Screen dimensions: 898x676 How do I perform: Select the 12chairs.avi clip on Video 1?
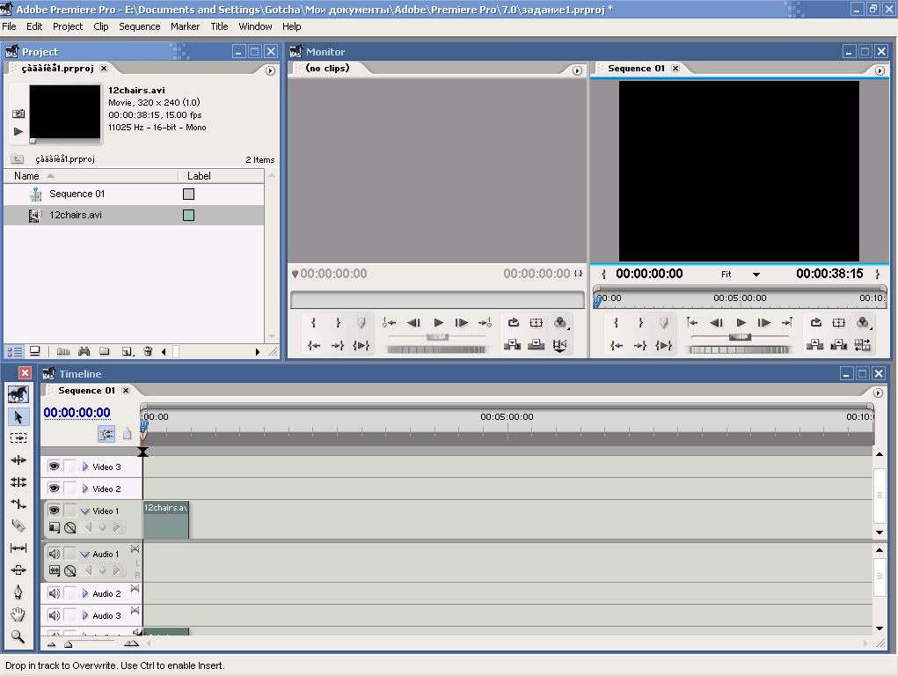pos(166,520)
